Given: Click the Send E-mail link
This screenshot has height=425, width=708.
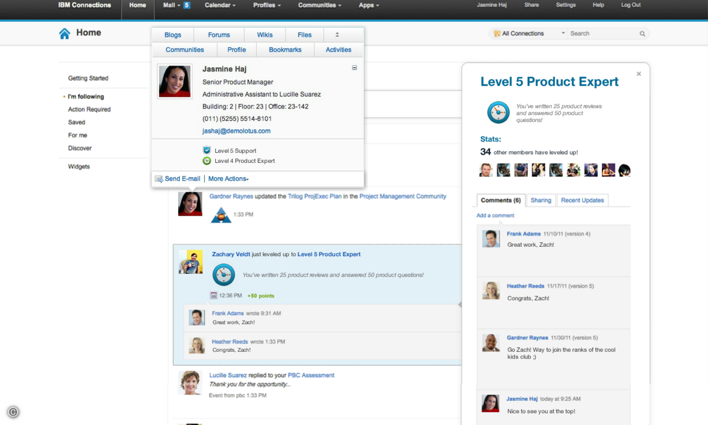Looking at the screenshot, I should [x=182, y=179].
